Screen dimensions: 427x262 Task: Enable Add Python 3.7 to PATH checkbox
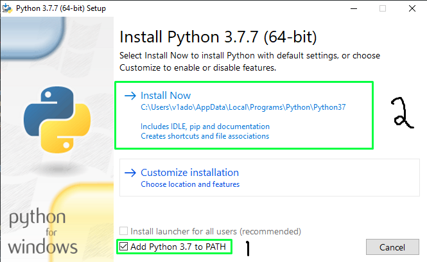[x=123, y=247]
